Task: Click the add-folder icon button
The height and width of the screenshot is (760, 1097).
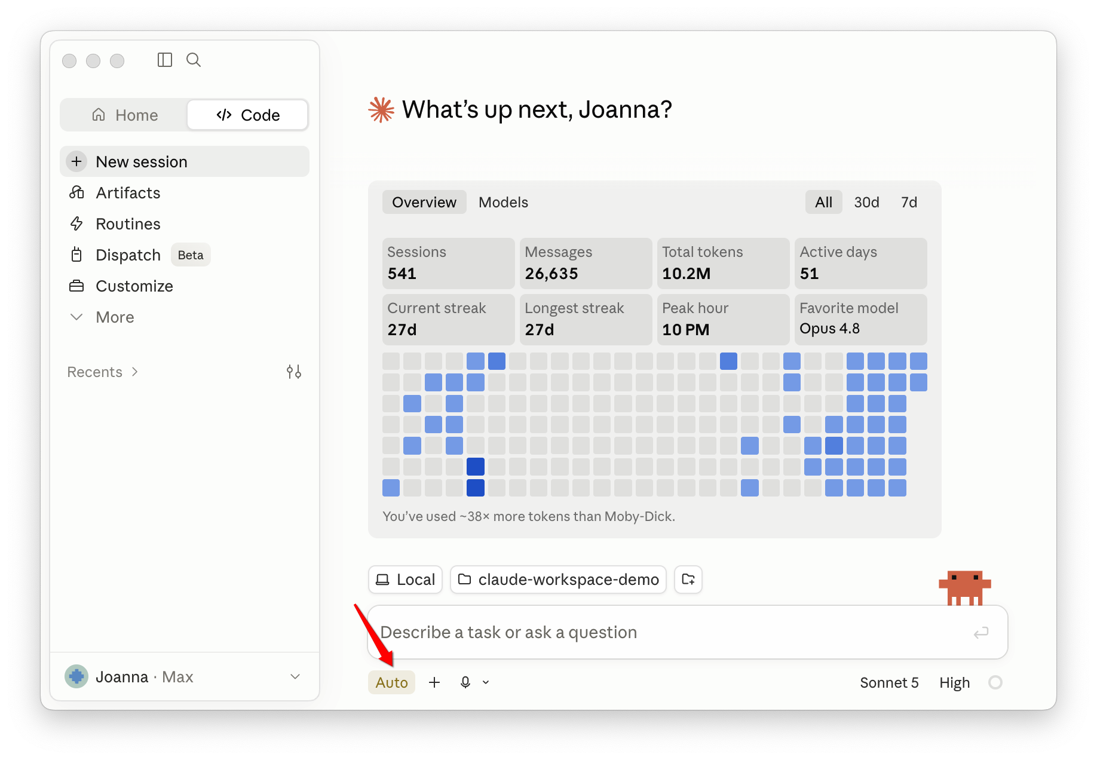Action: point(688,580)
